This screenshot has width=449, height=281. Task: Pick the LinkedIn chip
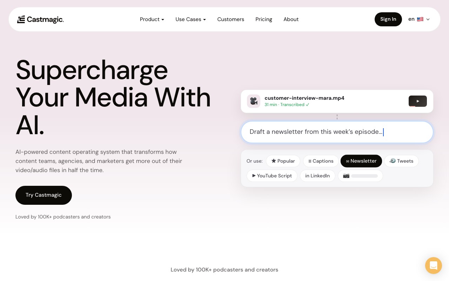tap(317, 176)
